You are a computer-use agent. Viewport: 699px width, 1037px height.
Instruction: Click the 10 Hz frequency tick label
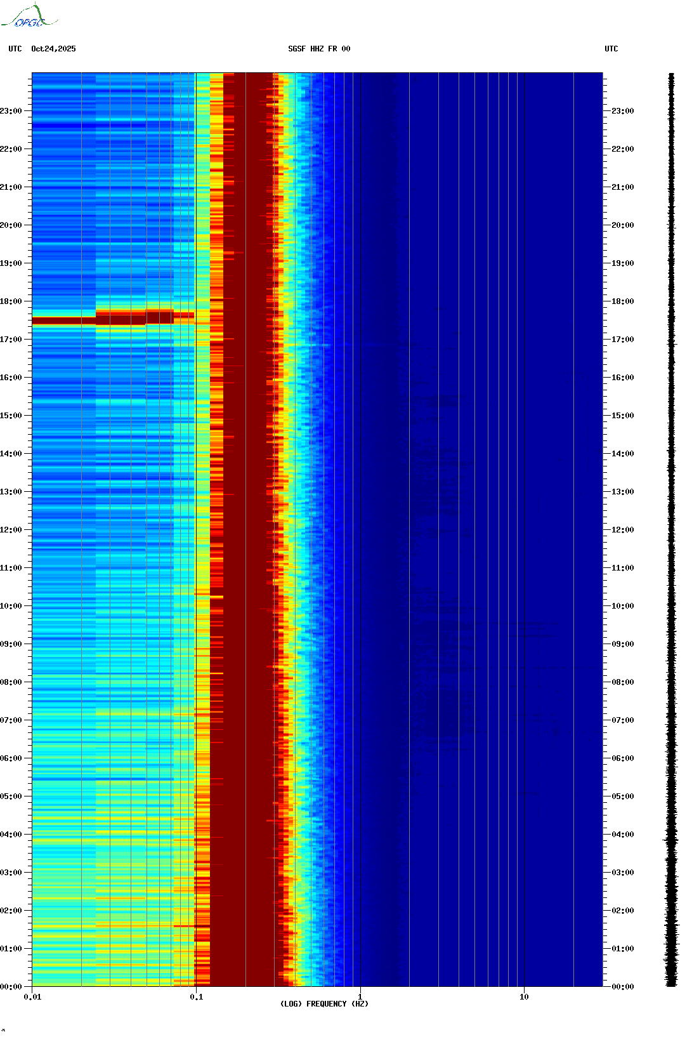pyautogui.click(x=524, y=997)
